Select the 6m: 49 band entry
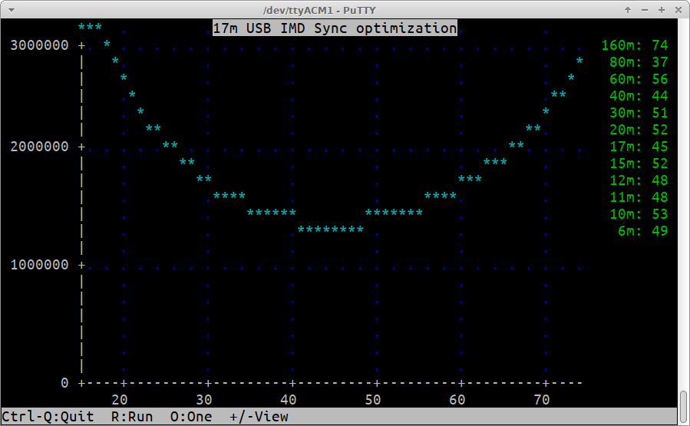This screenshot has height=426, width=690. 642,231
